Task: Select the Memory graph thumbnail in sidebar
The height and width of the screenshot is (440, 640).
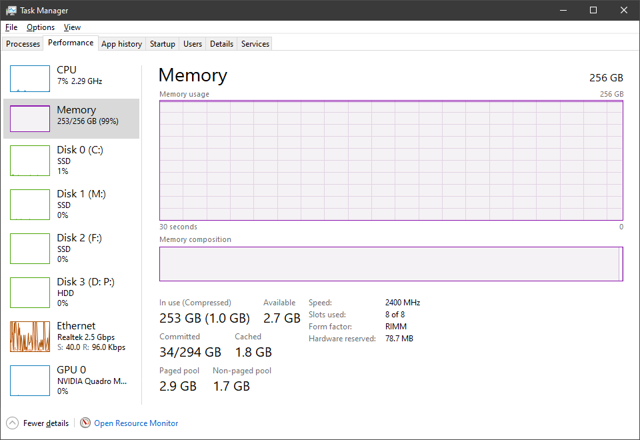Action: point(30,119)
